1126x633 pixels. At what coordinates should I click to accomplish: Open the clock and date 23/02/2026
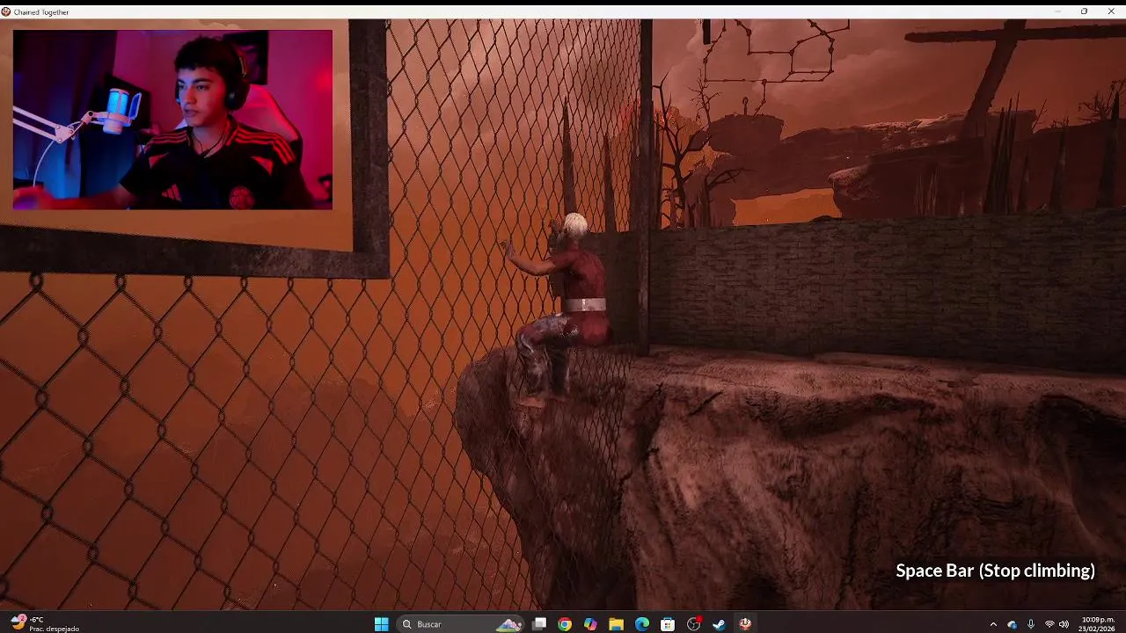point(1098,624)
